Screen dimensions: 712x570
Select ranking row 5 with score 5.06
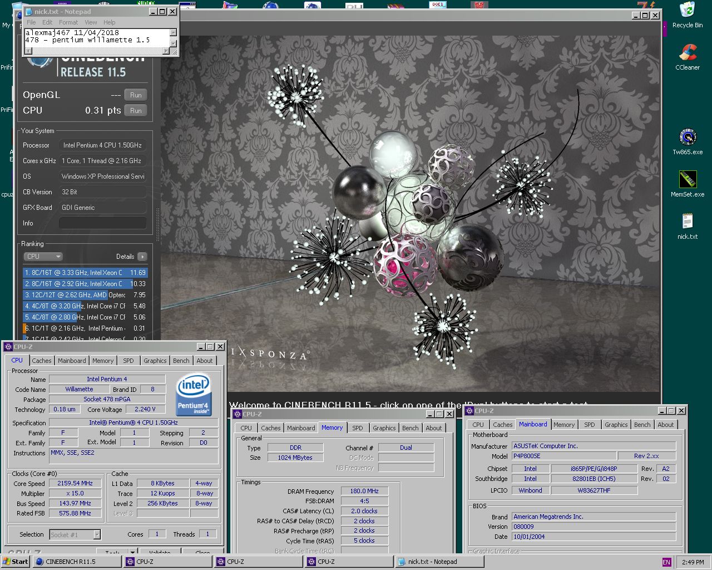click(85, 317)
